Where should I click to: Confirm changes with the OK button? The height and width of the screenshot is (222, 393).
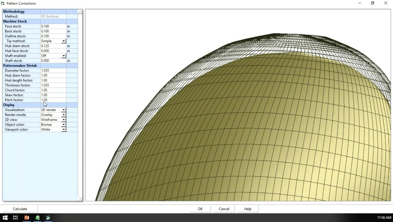coord(200,209)
